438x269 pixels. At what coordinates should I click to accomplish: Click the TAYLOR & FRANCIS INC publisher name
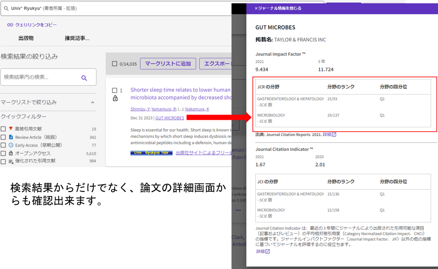point(300,40)
